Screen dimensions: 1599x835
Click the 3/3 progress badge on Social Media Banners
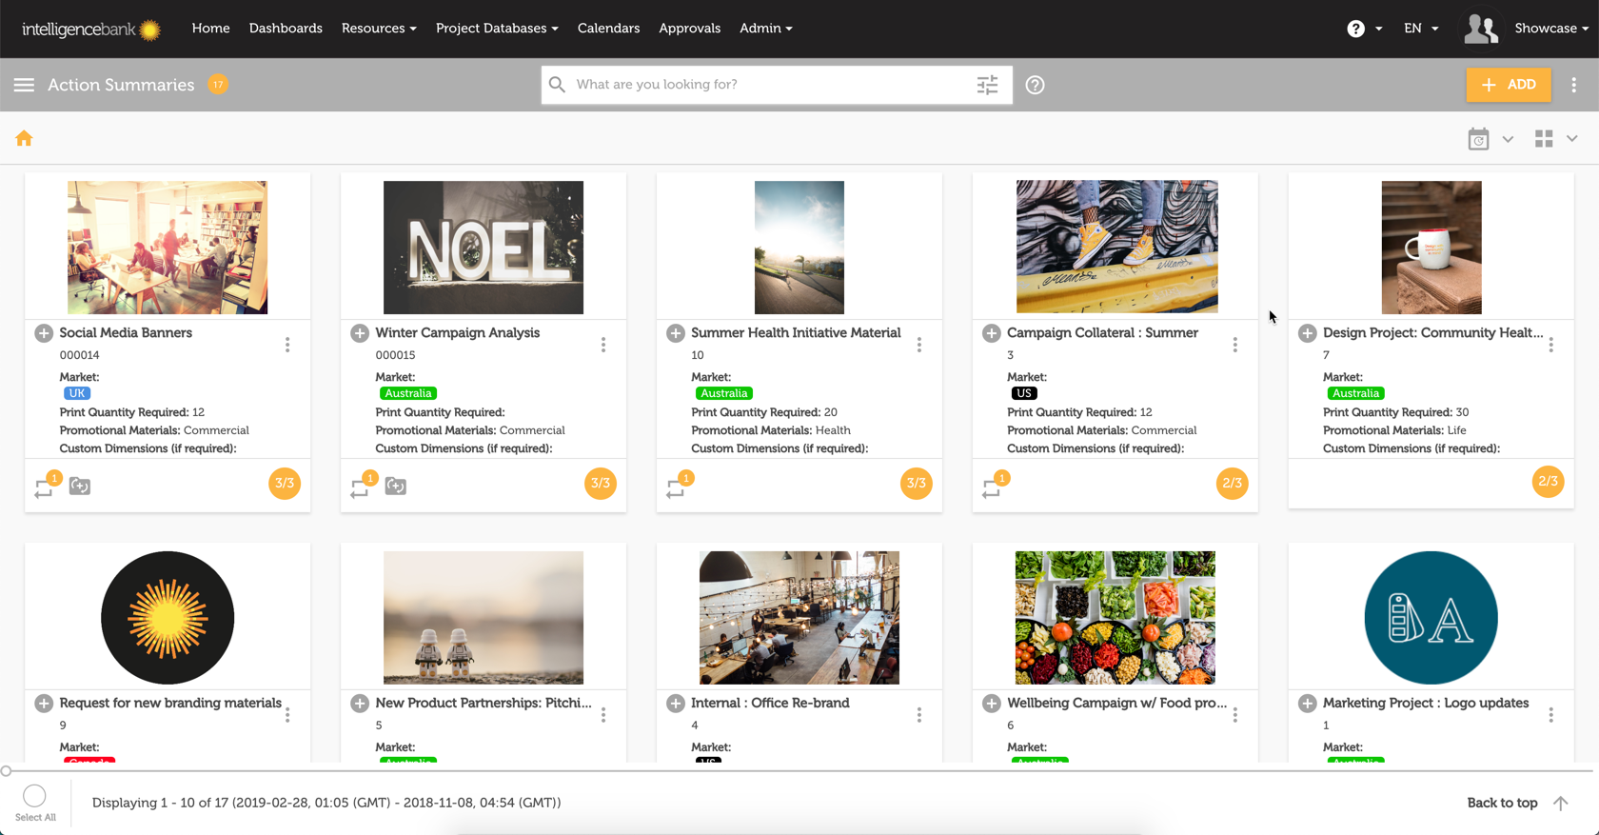click(285, 484)
